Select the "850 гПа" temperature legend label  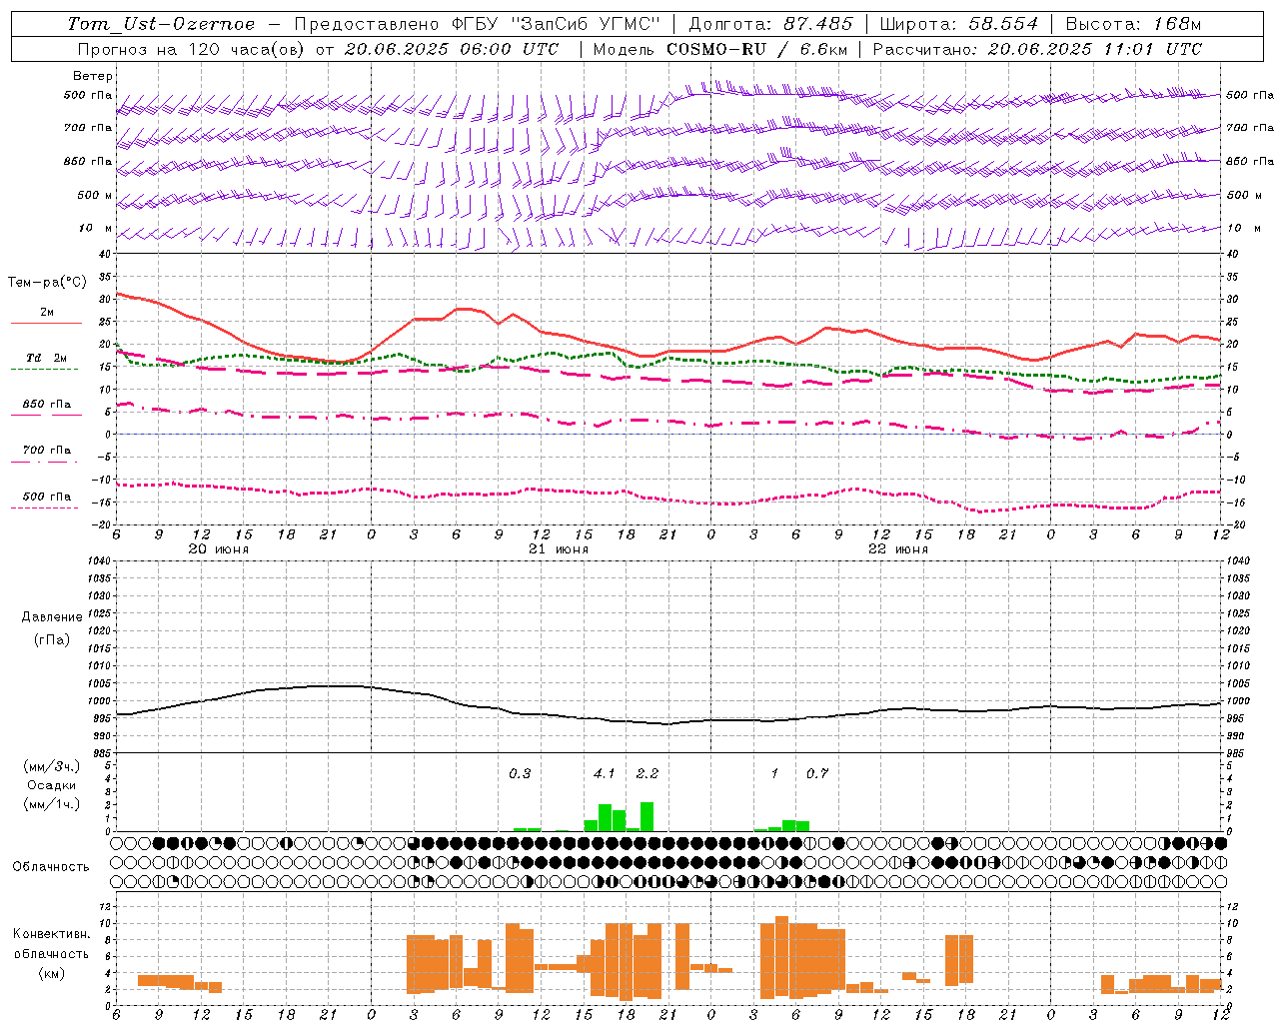click(47, 405)
